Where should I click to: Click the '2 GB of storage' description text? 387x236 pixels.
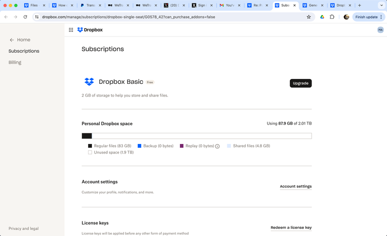pos(125,95)
